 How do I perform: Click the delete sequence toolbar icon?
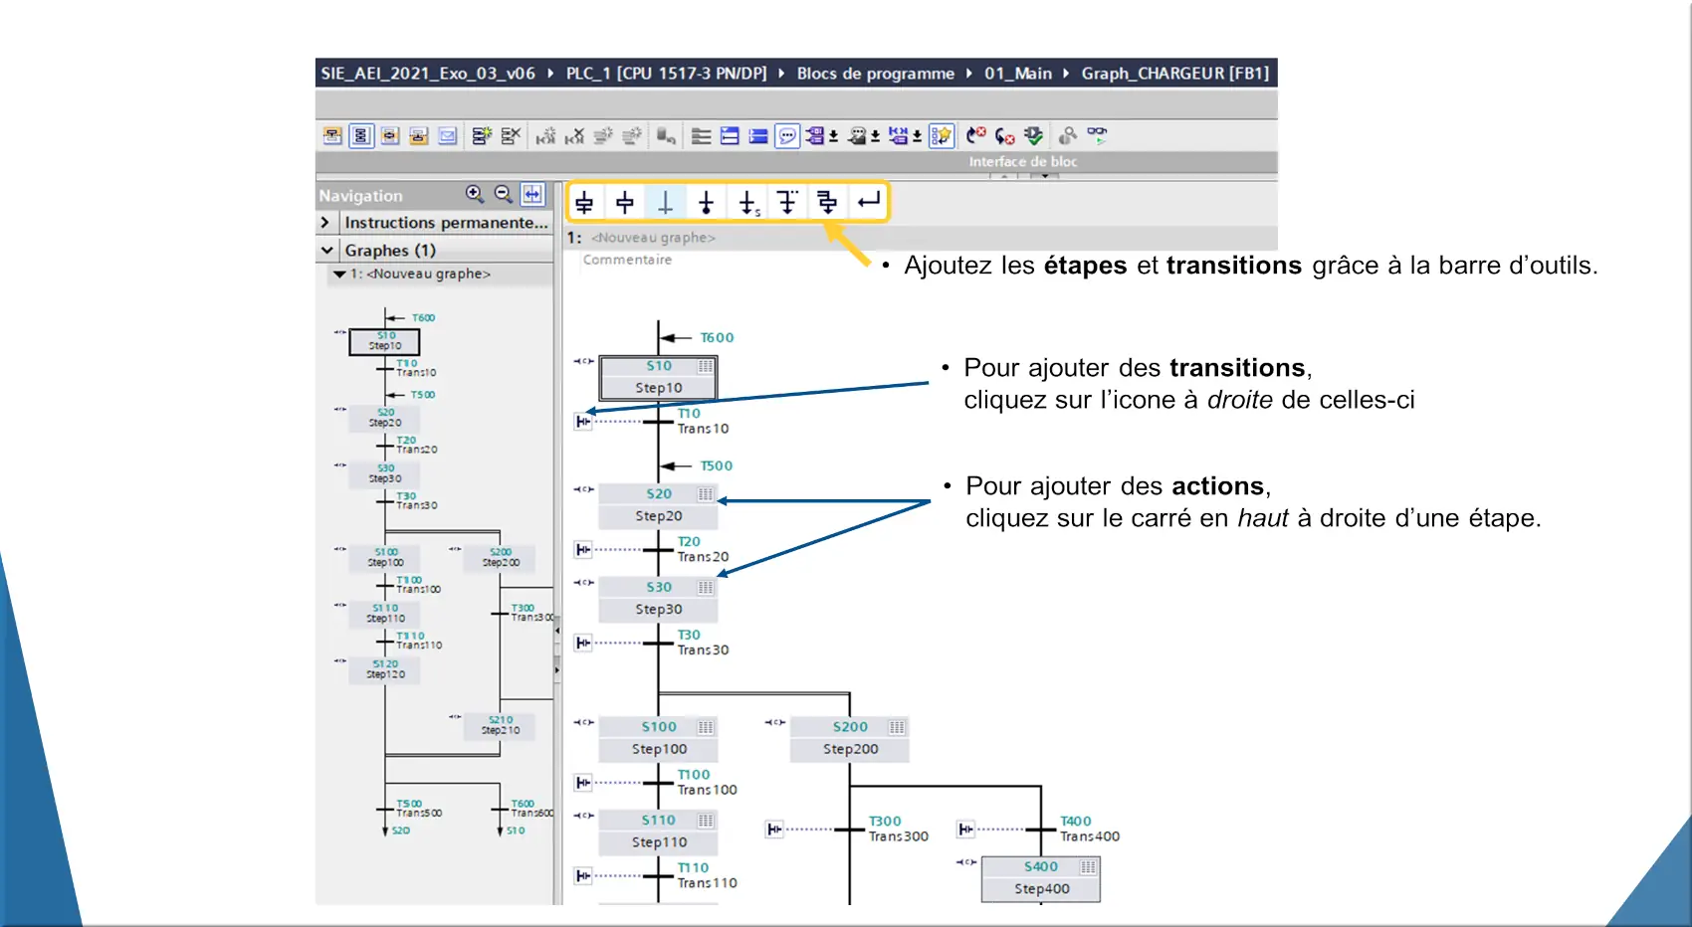(511, 135)
